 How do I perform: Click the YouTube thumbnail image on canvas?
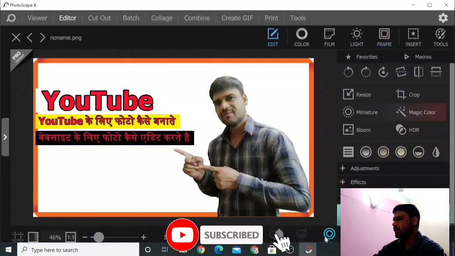coord(173,138)
